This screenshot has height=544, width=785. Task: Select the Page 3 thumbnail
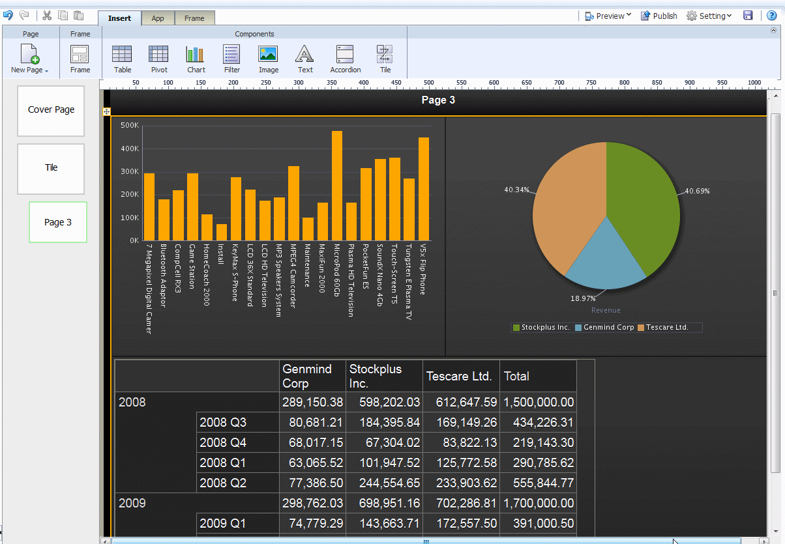click(x=58, y=222)
